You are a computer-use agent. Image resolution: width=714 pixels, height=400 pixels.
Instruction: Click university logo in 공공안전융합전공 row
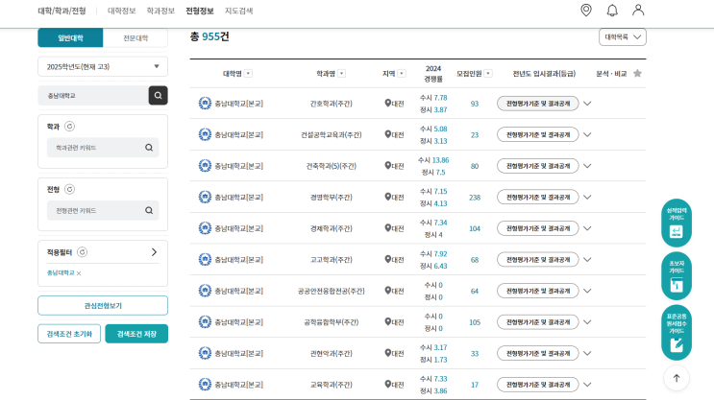[205, 291]
